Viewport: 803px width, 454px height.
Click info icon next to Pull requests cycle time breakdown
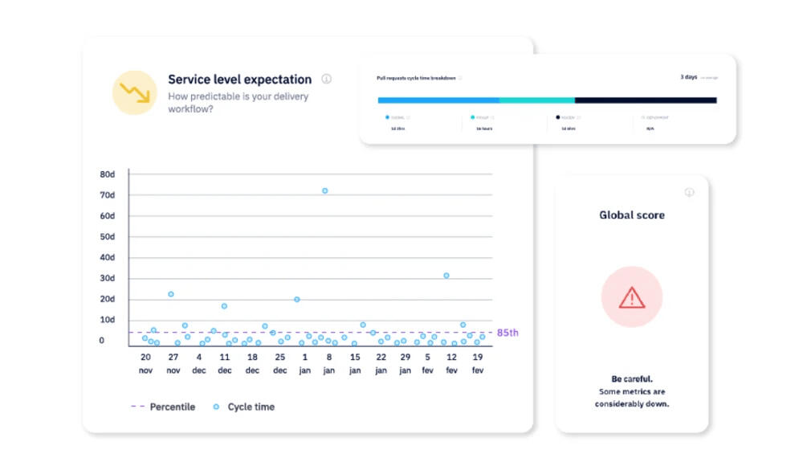pos(461,78)
